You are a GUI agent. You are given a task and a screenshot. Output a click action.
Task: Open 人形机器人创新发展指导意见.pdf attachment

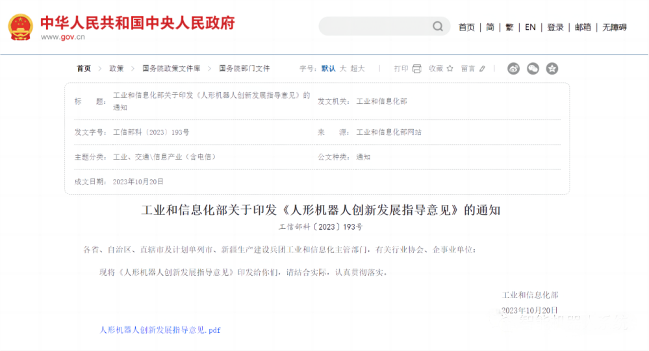pyautogui.click(x=160, y=330)
